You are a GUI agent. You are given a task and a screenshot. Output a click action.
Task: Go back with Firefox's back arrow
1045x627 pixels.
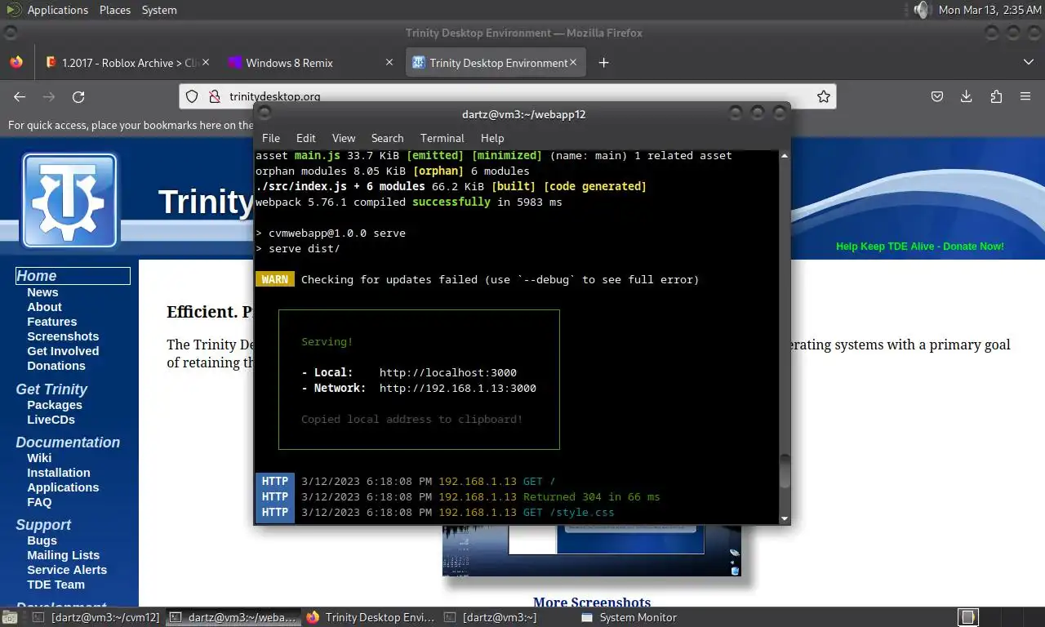coord(20,96)
